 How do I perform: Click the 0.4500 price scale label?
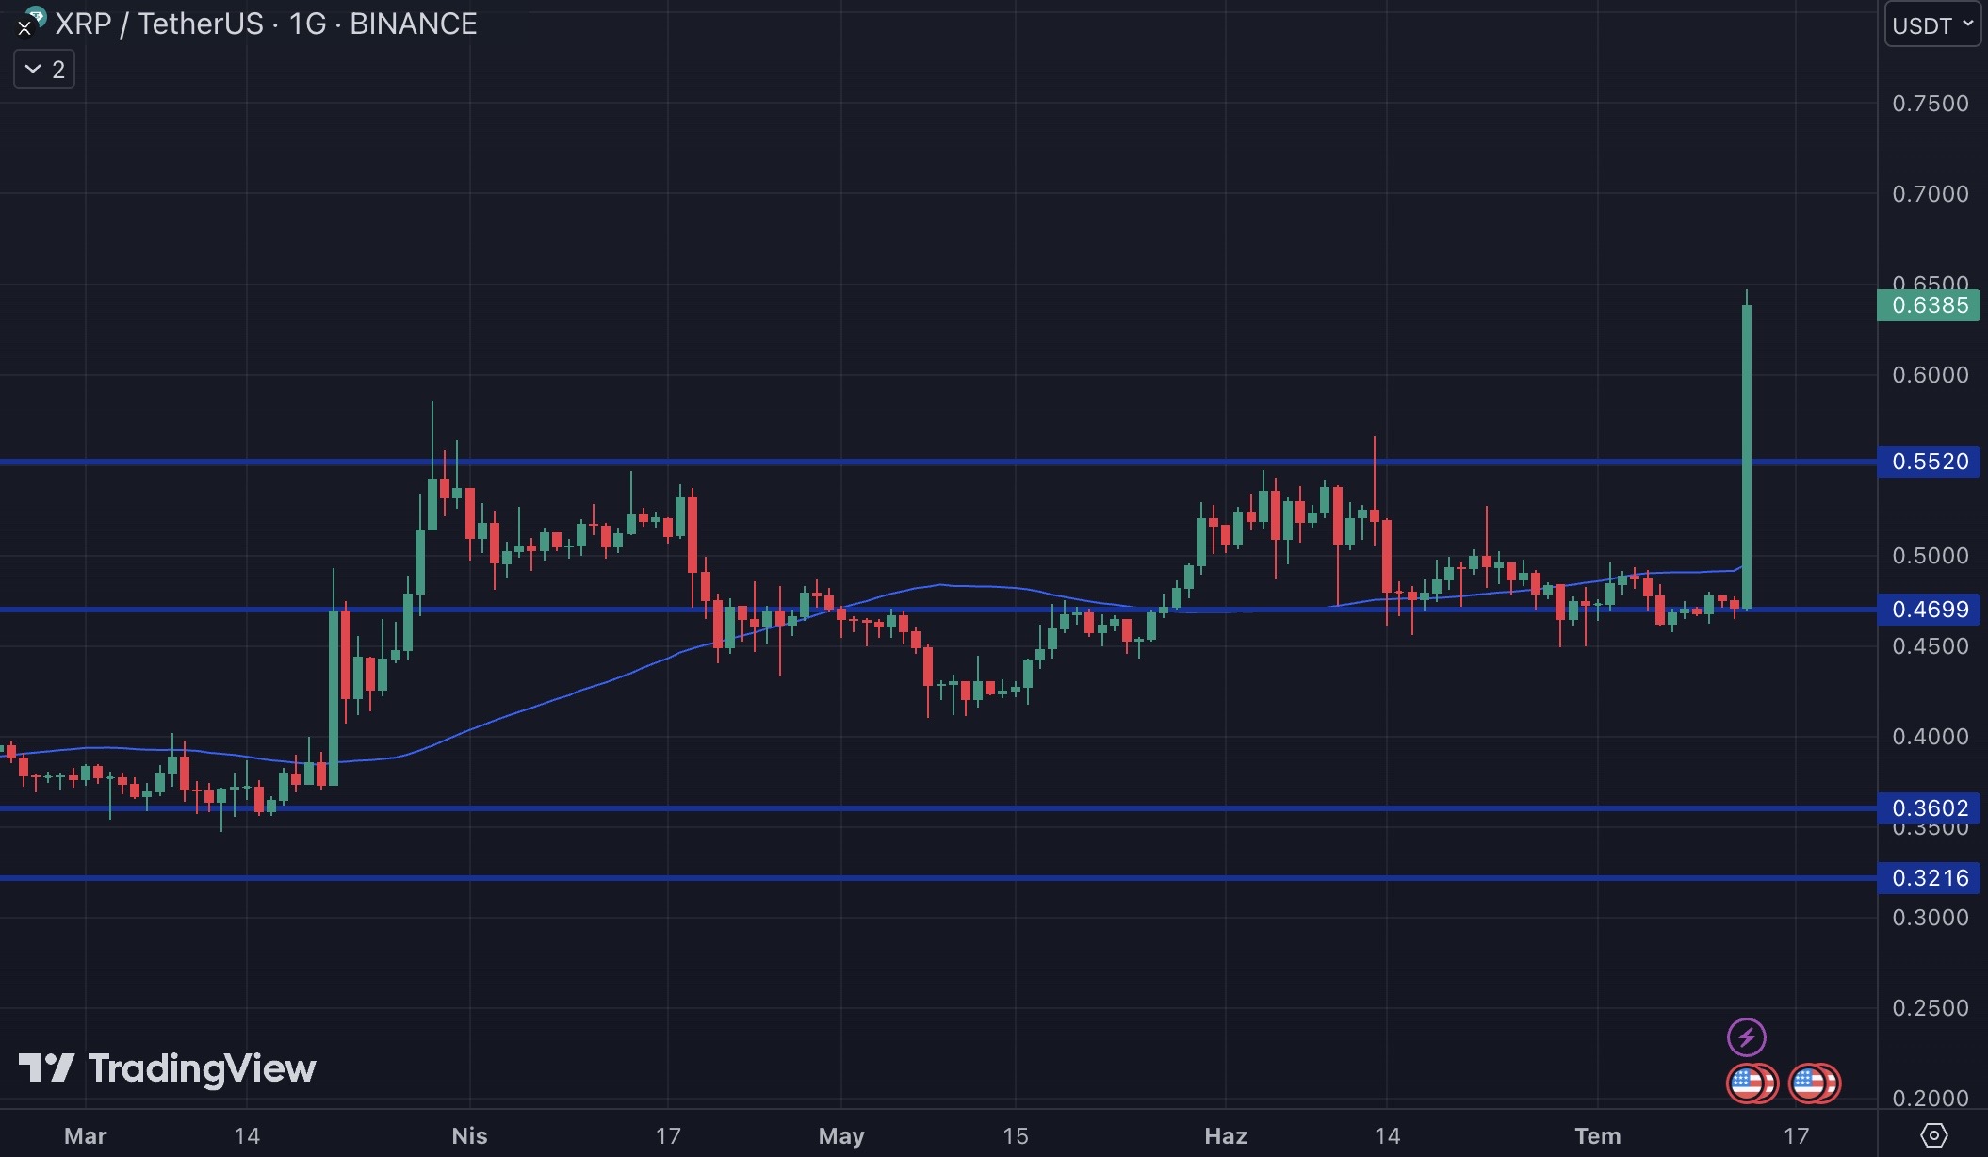point(1931,646)
